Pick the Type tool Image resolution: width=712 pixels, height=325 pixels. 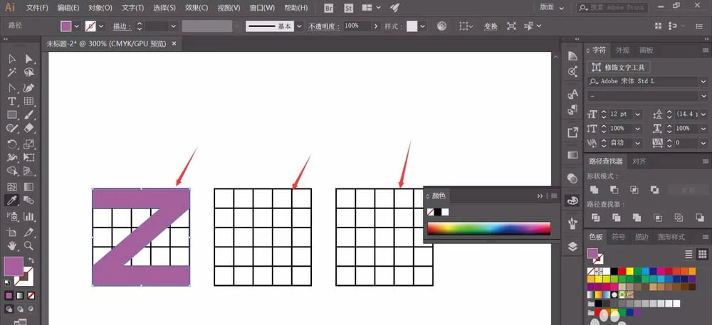[x=12, y=101]
